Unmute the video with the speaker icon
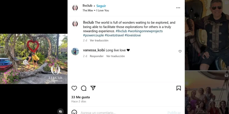Screen dimensions: 229x114 pos(60,111)
